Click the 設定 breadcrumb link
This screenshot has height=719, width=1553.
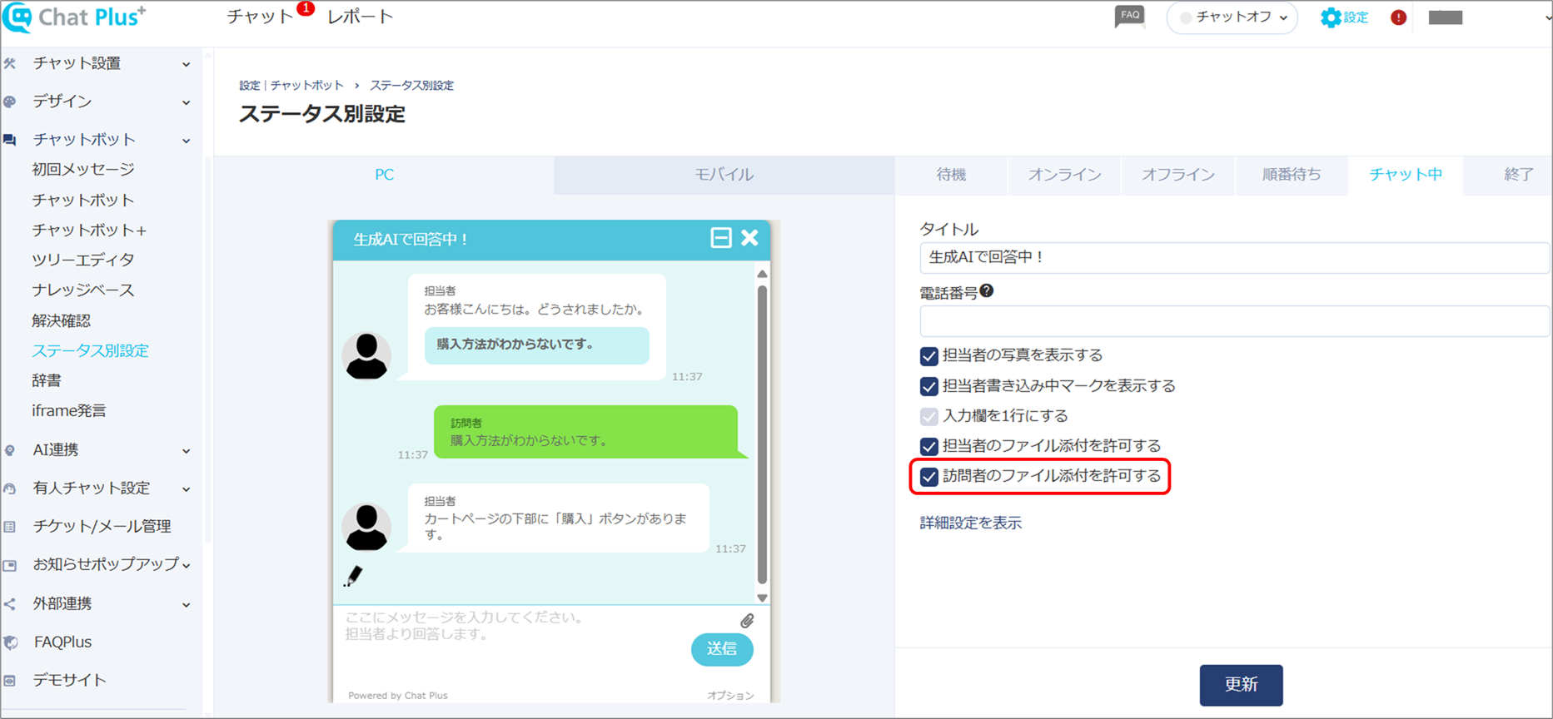click(250, 86)
